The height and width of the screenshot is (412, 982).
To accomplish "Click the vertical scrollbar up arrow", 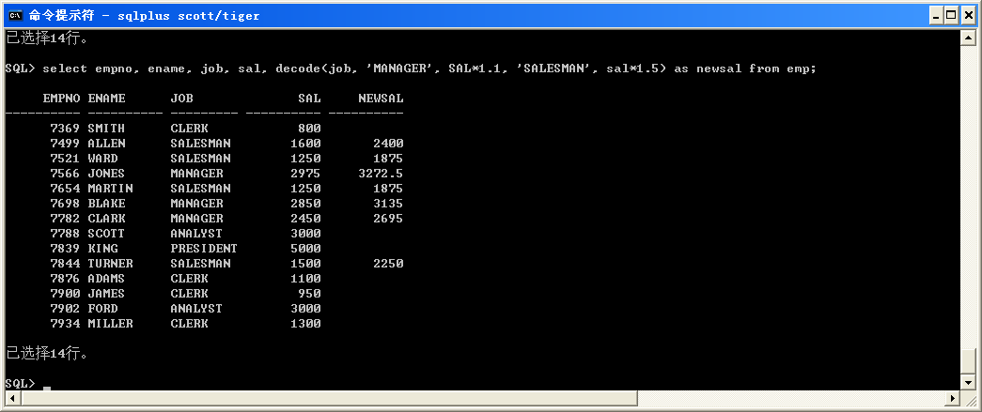I will point(968,38).
